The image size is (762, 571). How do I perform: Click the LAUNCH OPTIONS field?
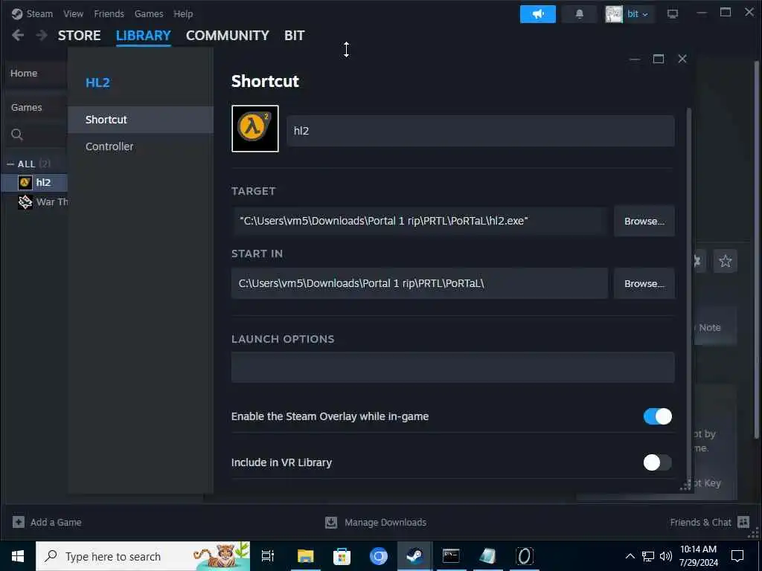[x=453, y=367]
